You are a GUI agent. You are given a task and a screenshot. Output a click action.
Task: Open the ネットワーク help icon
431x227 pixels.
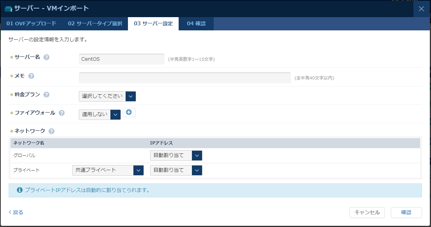pyautogui.click(x=51, y=131)
